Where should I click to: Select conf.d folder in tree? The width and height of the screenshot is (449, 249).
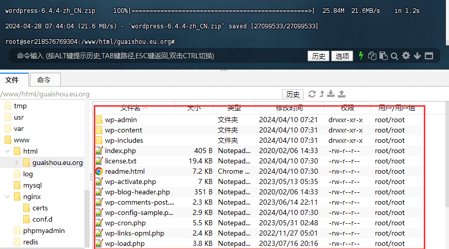pyautogui.click(x=42, y=219)
